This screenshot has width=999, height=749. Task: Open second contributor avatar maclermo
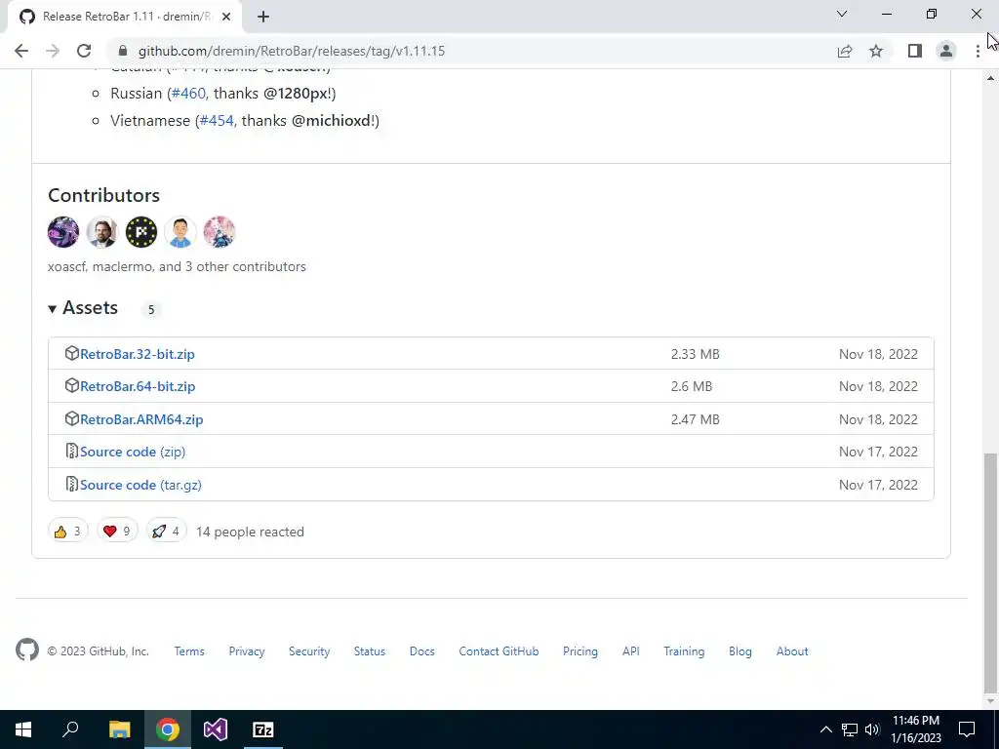(x=101, y=232)
